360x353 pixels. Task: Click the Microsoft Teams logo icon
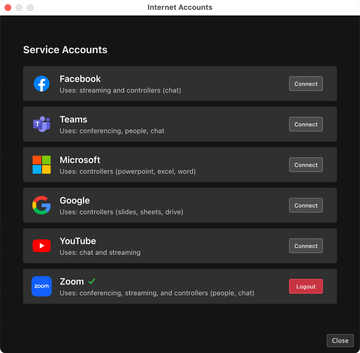point(42,124)
